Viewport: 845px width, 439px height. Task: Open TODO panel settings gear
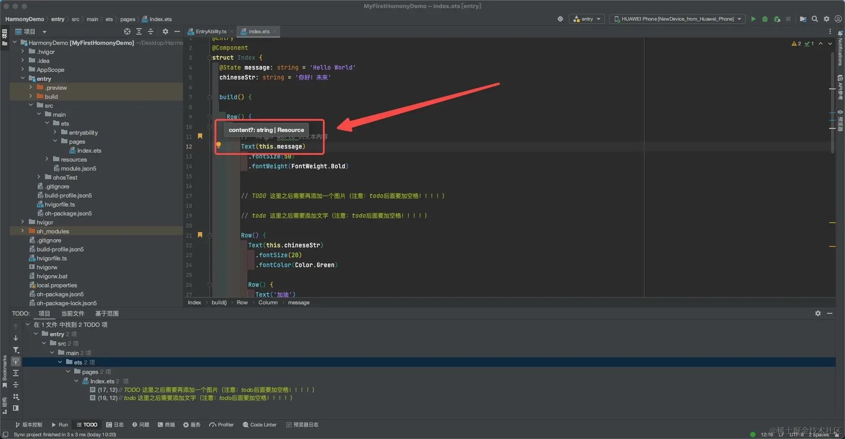click(x=818, y=313)
